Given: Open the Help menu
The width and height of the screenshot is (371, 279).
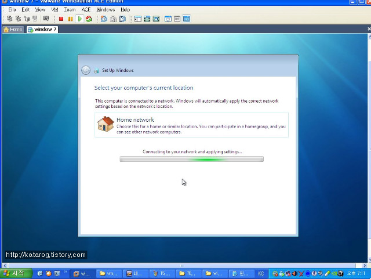Looking at the screenshot, I should coord(125,10).
